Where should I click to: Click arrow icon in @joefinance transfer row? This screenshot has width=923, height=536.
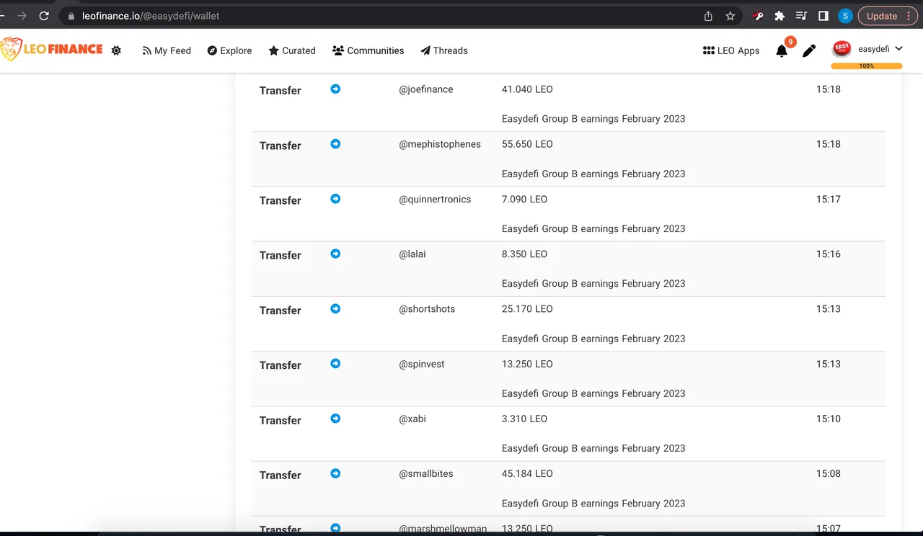click(335, 89)
